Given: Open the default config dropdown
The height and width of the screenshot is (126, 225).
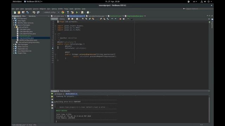Looking at the screenshot, I should 51,13.
